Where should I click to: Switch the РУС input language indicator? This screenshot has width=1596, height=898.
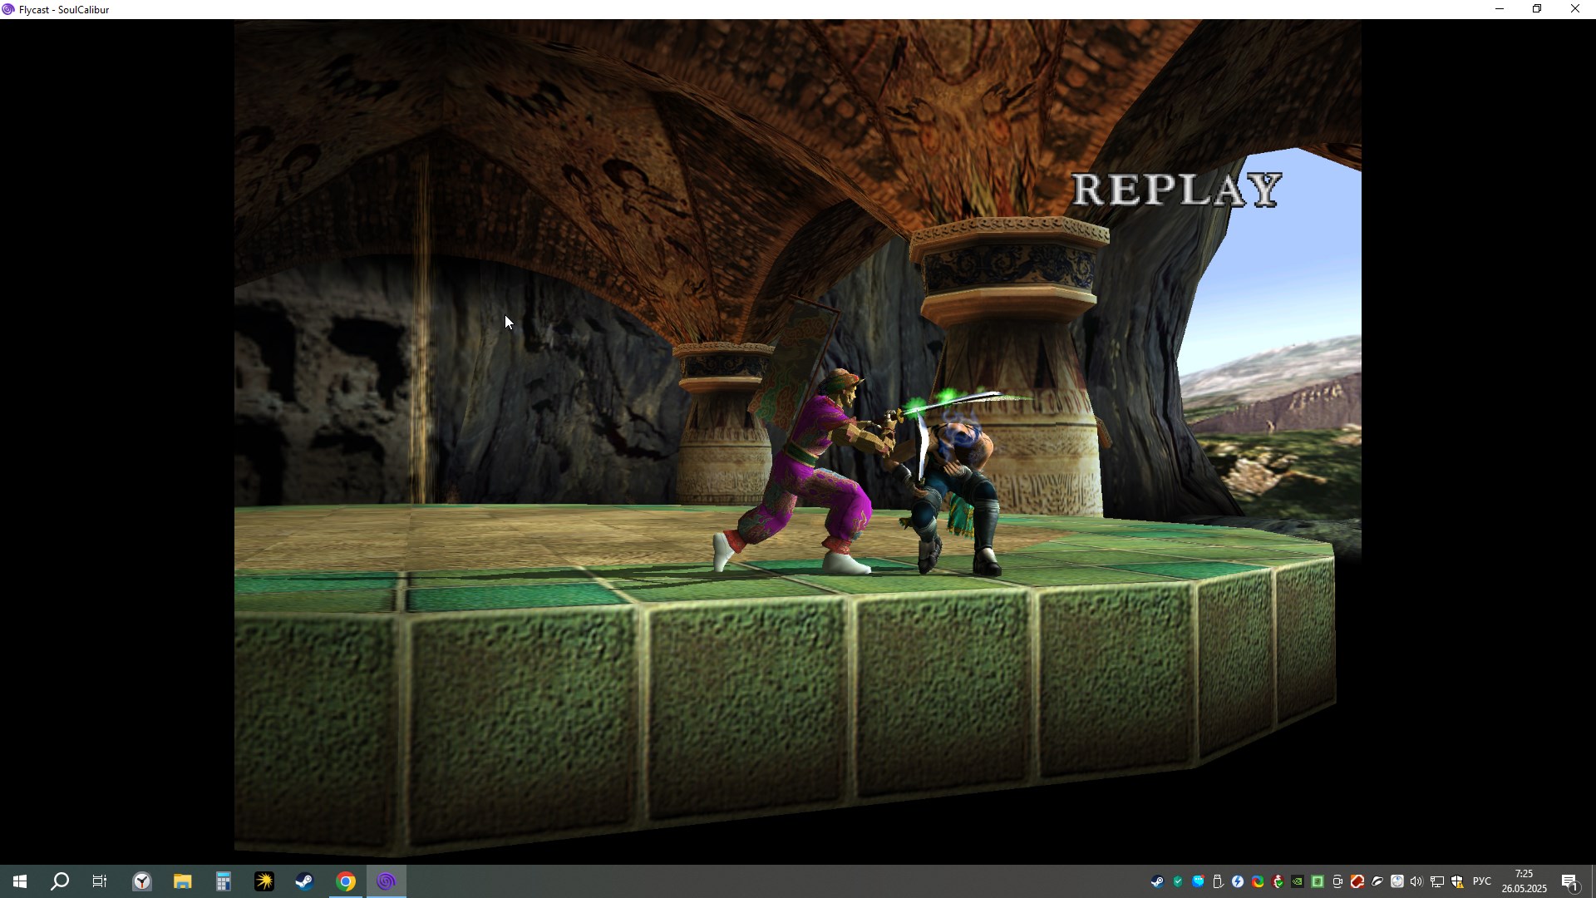(x=1481, y=881)
